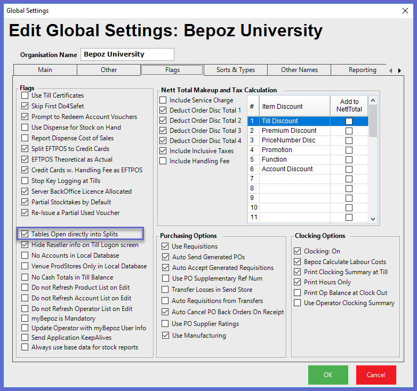
Task: Discard changes with the Cancel button
Action: [376, 375]
